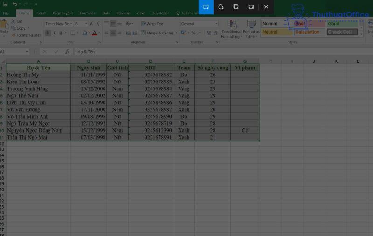Click Align Right icon
Viewport: 373px width, 236px height.
[119, 33]
